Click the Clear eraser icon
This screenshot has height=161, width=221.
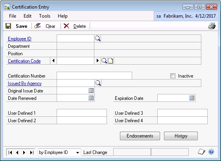point(37,26)
